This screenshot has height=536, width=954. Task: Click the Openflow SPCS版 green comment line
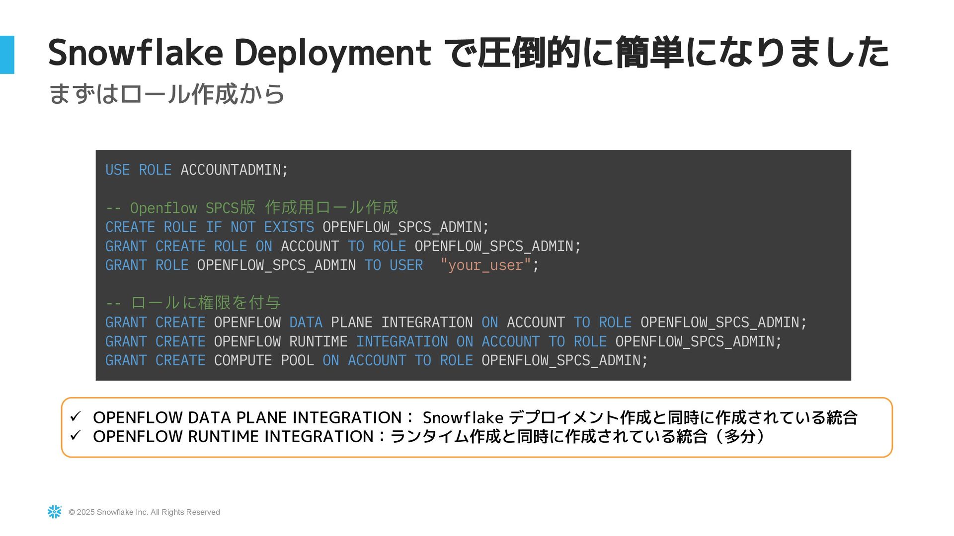point(251,207)
